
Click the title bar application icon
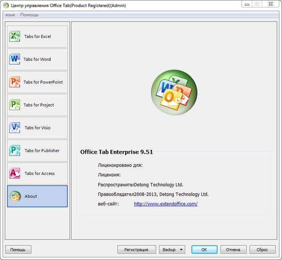[x=6, y=5]
